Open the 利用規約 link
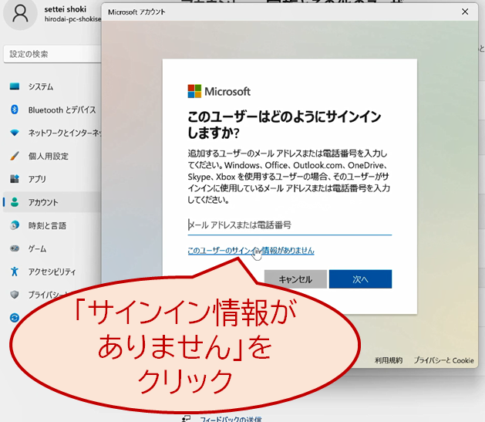This screenshot has height=422, width=485. click(x=389, y=360)
